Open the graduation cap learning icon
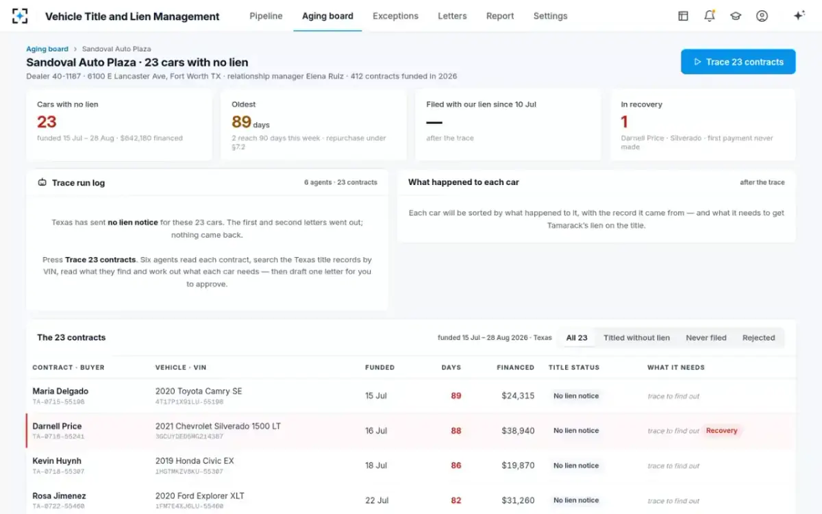Viewport: 822px width, 514px height. [736, 16]
